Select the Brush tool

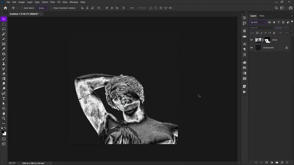(4, 59)
